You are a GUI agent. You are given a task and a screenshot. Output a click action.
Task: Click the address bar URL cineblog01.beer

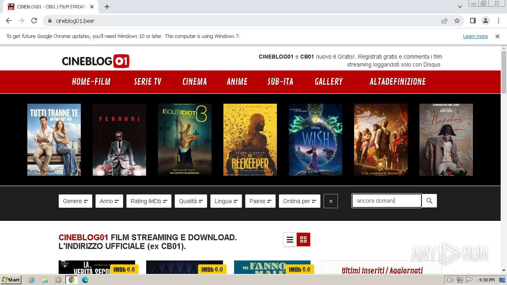(x=75, y=21)
